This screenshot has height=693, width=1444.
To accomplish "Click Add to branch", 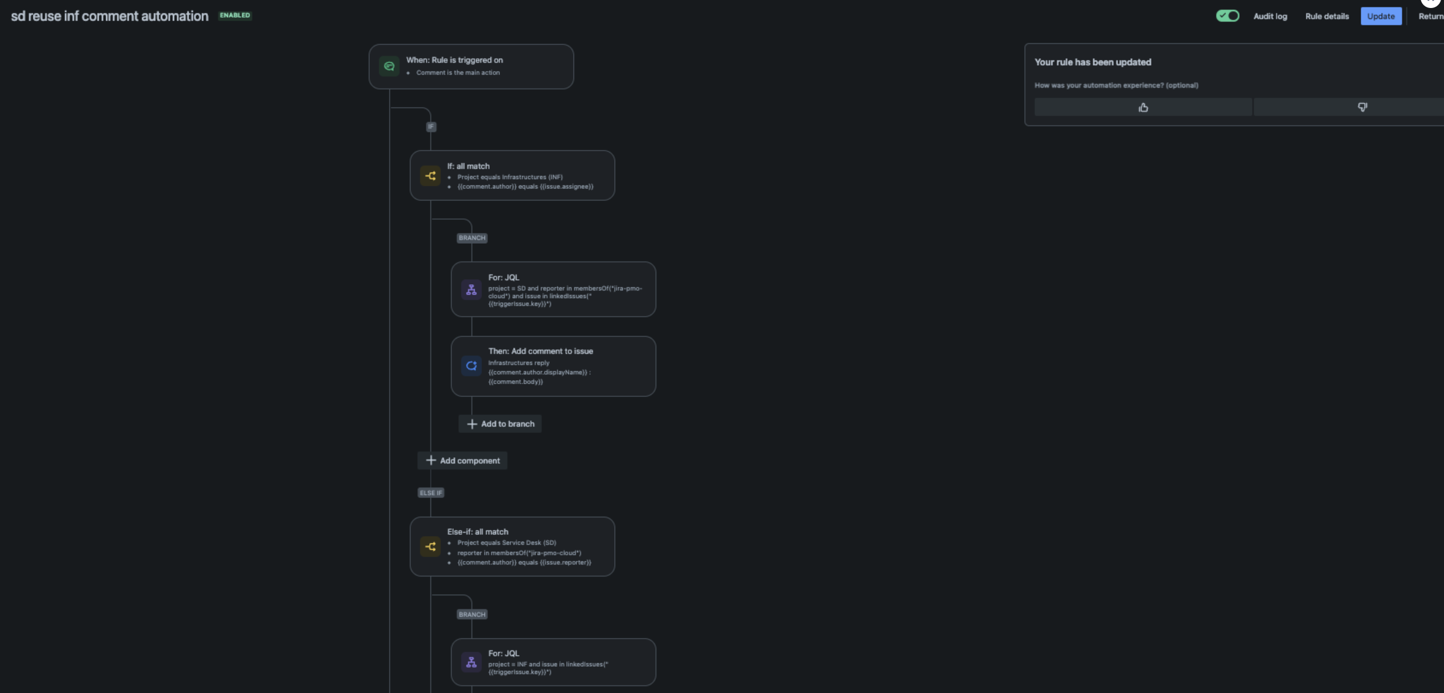I will (x=501, y=424).
